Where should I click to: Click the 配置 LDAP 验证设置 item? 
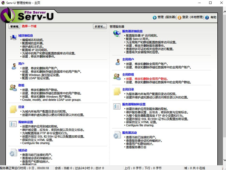36,78
